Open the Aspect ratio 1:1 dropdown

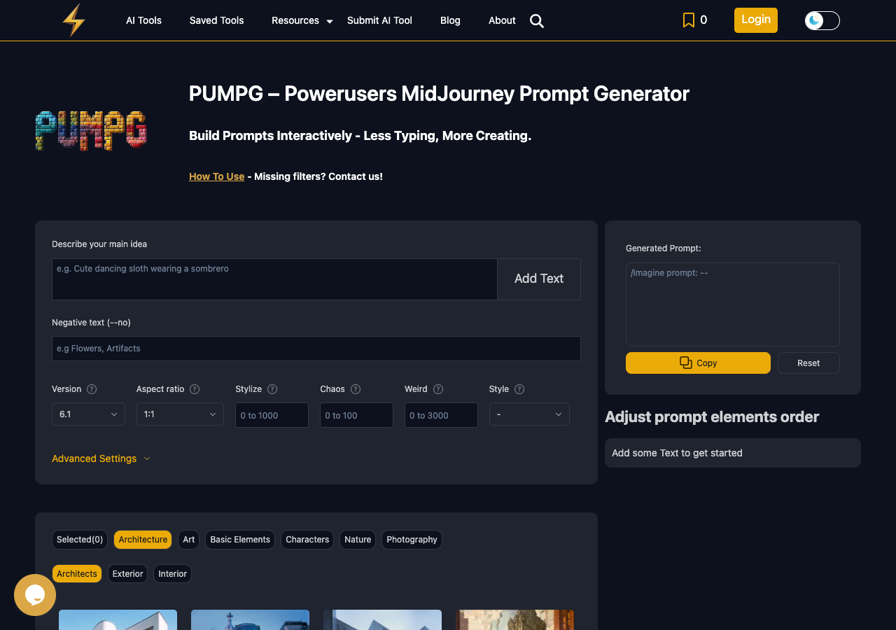pyautogui.click(x=180, y=414)
